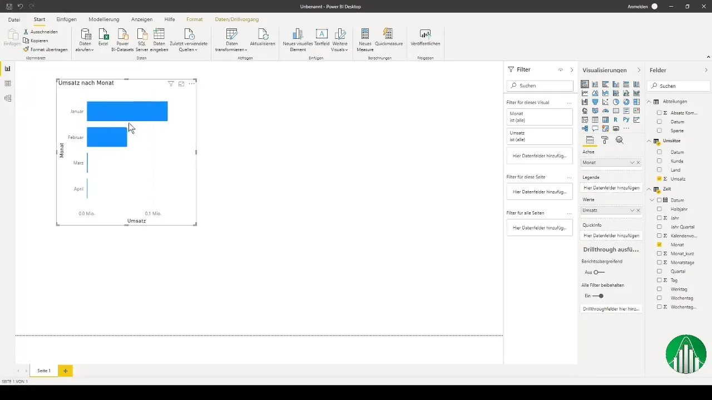Uncheck the Umsatz field checkbox
This screenshot has width=712, height=400.
click(x=659, y=179)
